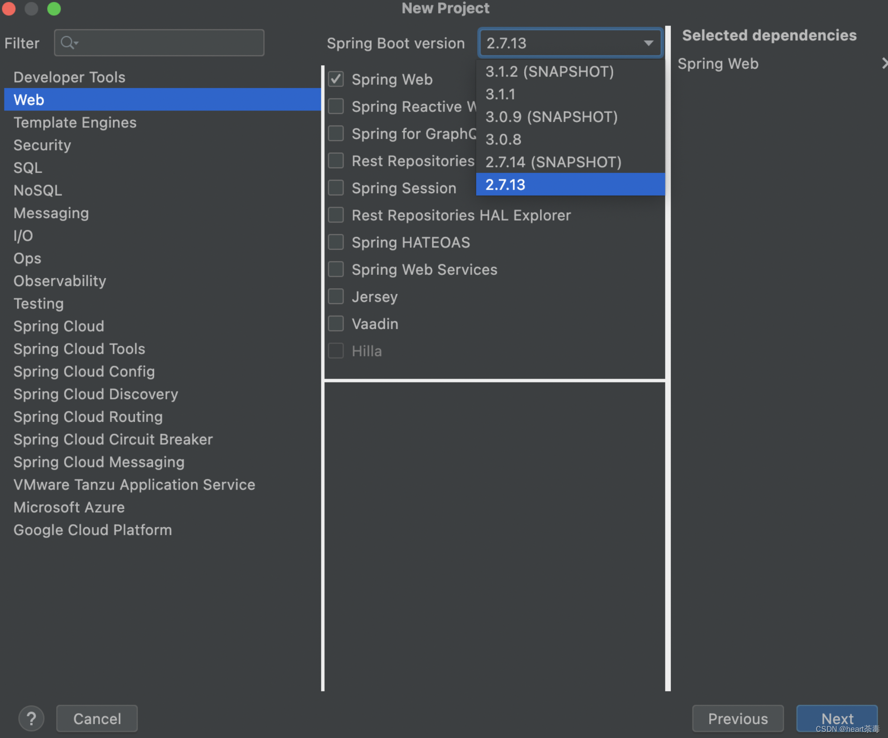Select the Spring Cloud category

pyautogui.click(x=162, y=326)
